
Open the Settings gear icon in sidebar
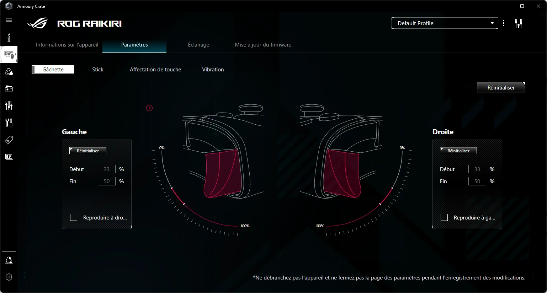9,277
